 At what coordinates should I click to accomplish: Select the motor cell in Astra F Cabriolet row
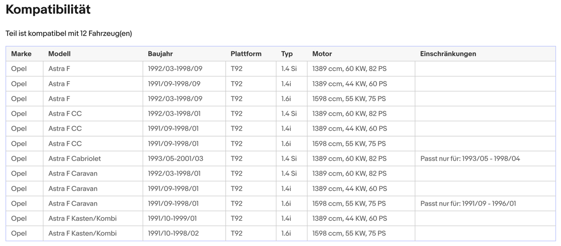(349, 159)
